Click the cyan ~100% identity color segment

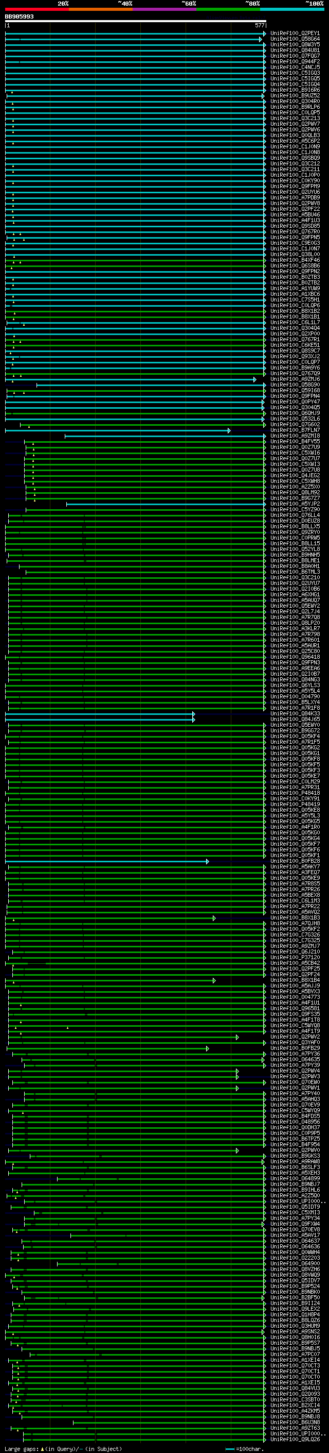point(292,9)
